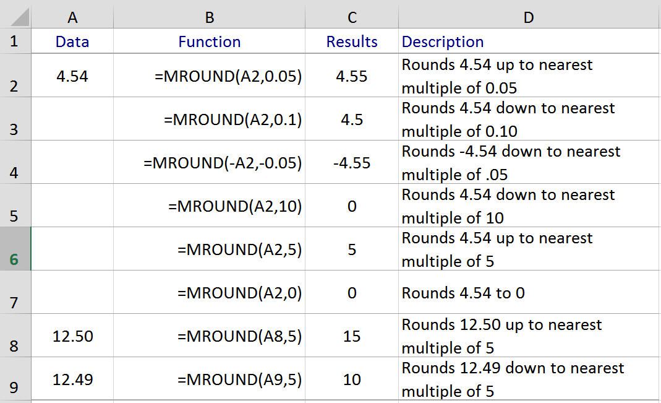Image resolution: width=661 pixels, height=403 pixels.
Task: Click the Select All corner triangle
Action: coord(15,15)
